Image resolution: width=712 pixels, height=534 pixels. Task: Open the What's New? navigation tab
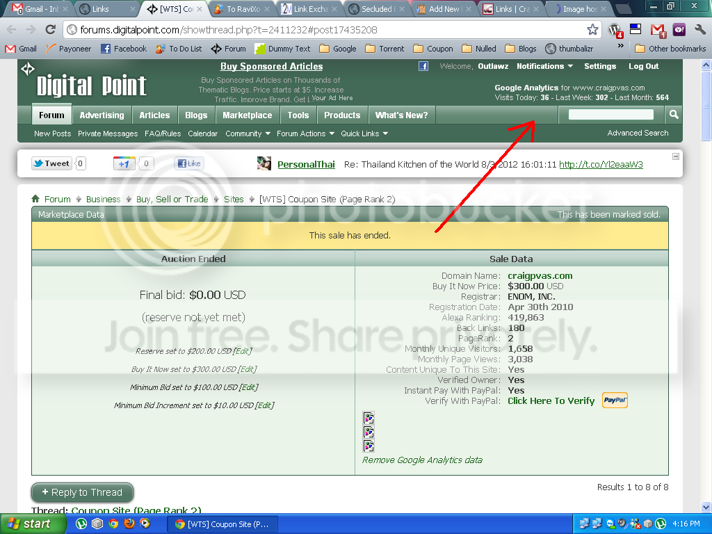(401, 115)
